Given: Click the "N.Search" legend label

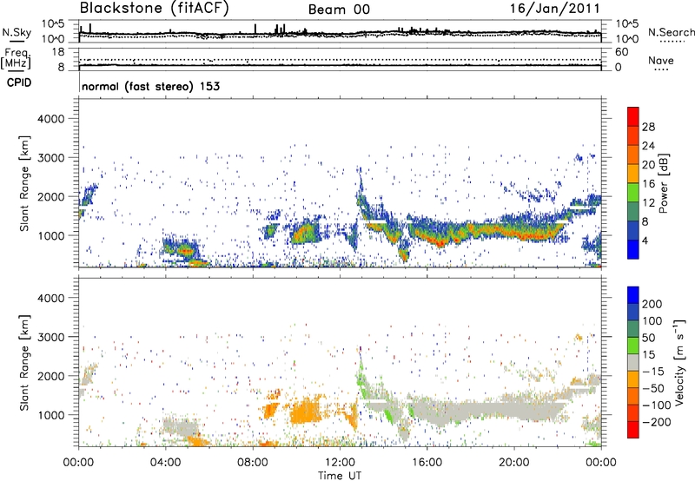Looking at the screenshot, I should [672, 32].
